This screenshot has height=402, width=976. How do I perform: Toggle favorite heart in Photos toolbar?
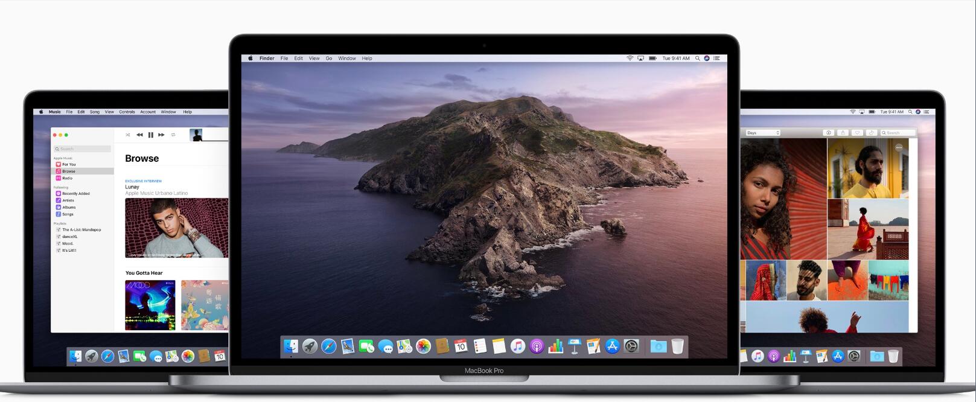point(857,133)
